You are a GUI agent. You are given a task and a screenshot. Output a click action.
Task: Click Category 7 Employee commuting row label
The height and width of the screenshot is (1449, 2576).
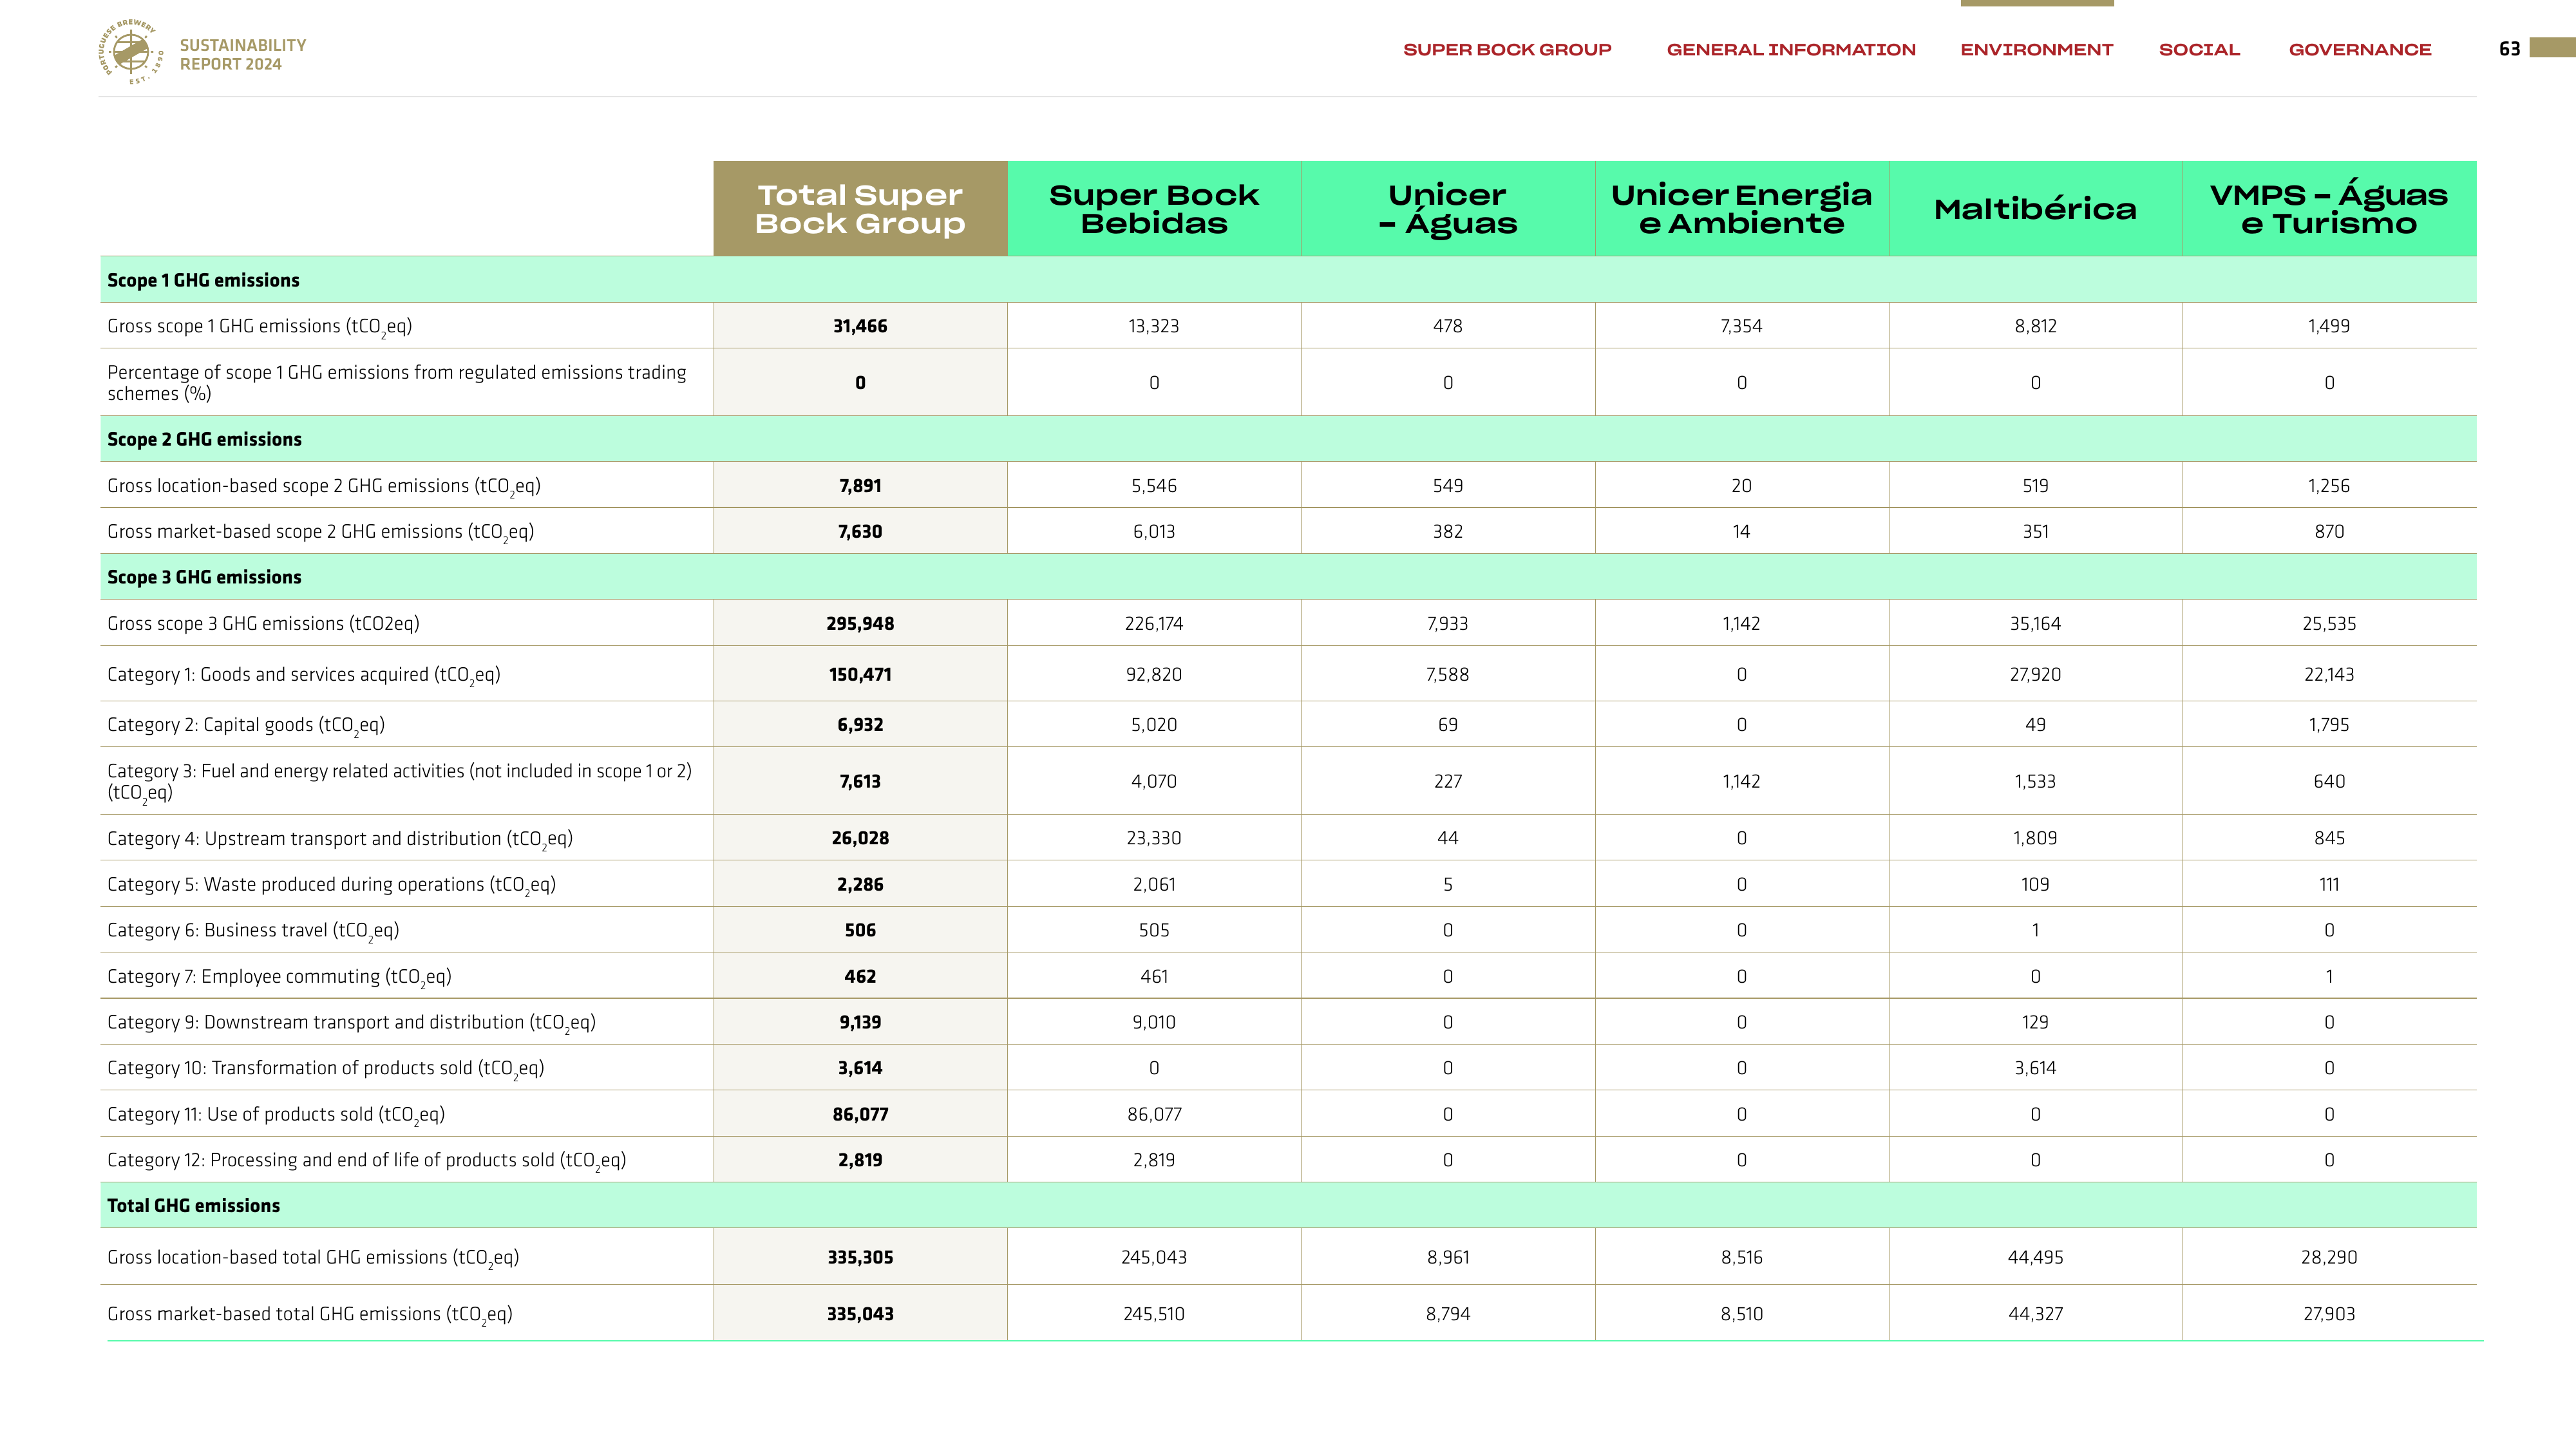(280, 978)
